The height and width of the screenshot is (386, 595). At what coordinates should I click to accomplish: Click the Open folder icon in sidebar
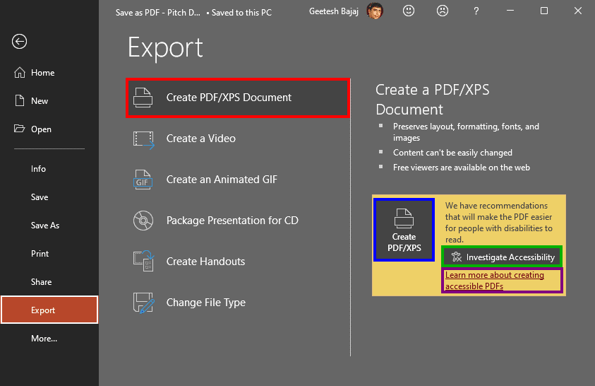tap(19, 129)
